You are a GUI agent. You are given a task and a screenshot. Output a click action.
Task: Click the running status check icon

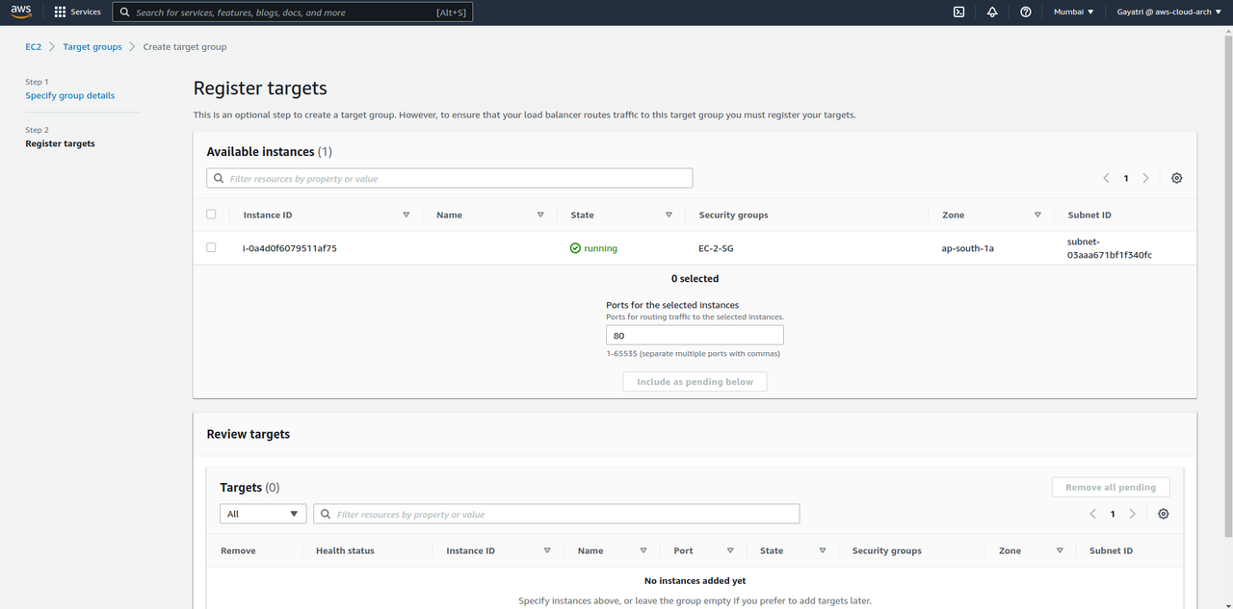pyautogui.click(x=575, y=248)
